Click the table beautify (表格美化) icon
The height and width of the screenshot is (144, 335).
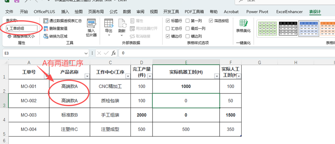tap(243, 24)
